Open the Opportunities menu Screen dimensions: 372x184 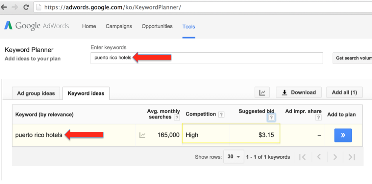[157, 26]
